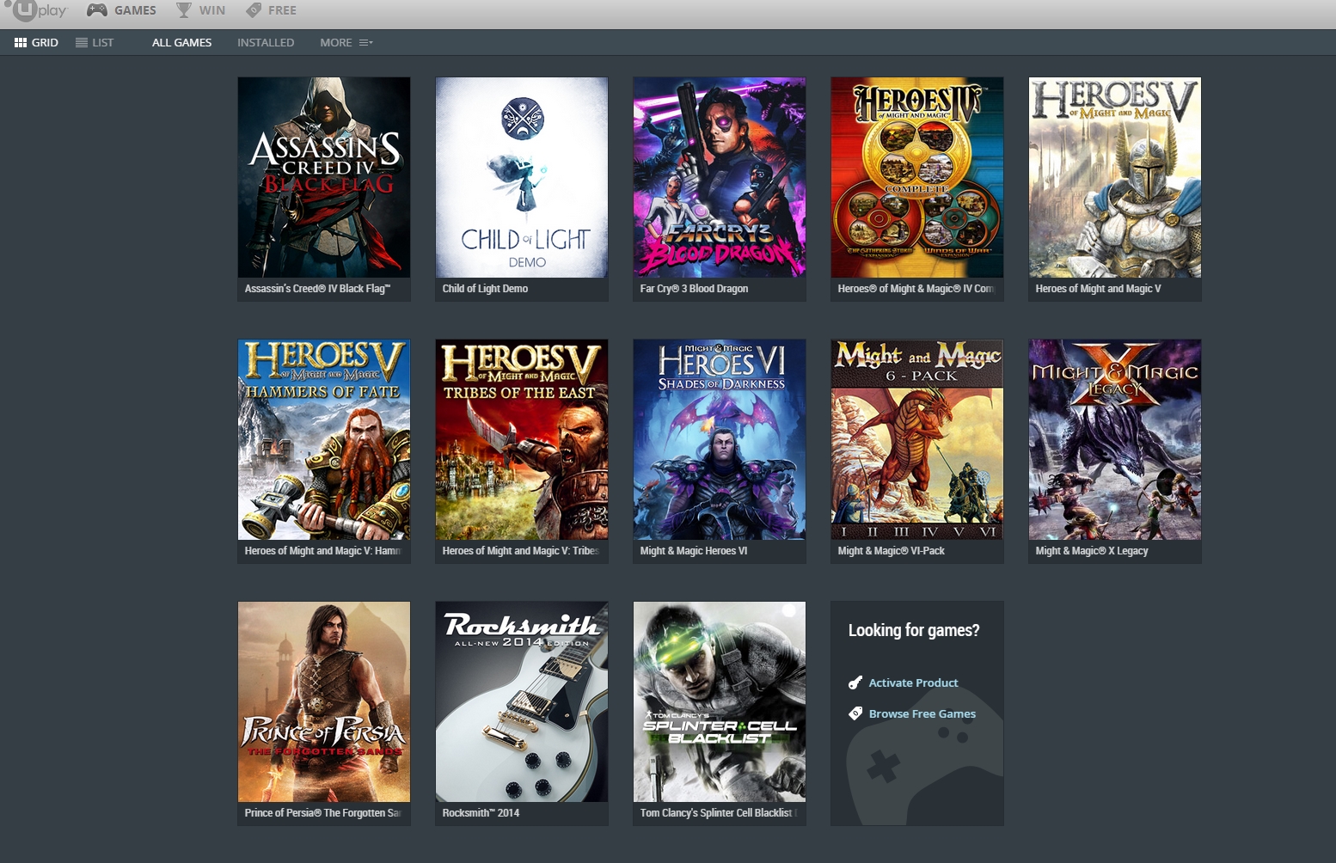This screenshot has width=1336, height=863.
Task: Click 'Heroes of Might and Magic V: Tribes' title
Action: click(520, 551)
